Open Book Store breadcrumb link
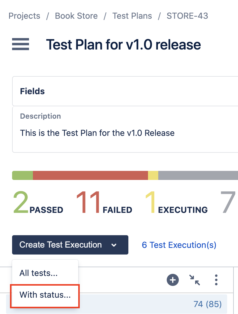Viewport: 238px width, 314px height. tap(76, 16)
